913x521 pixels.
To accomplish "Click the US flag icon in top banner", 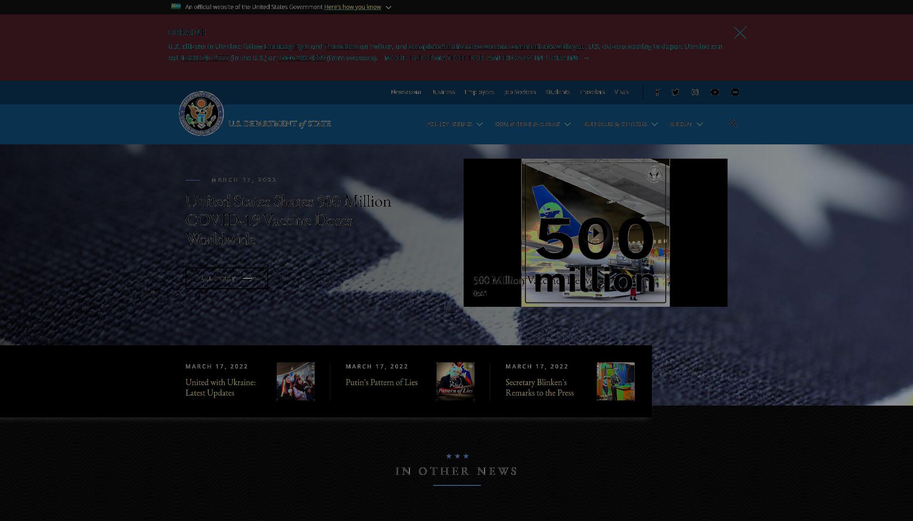I will point(176,7).
